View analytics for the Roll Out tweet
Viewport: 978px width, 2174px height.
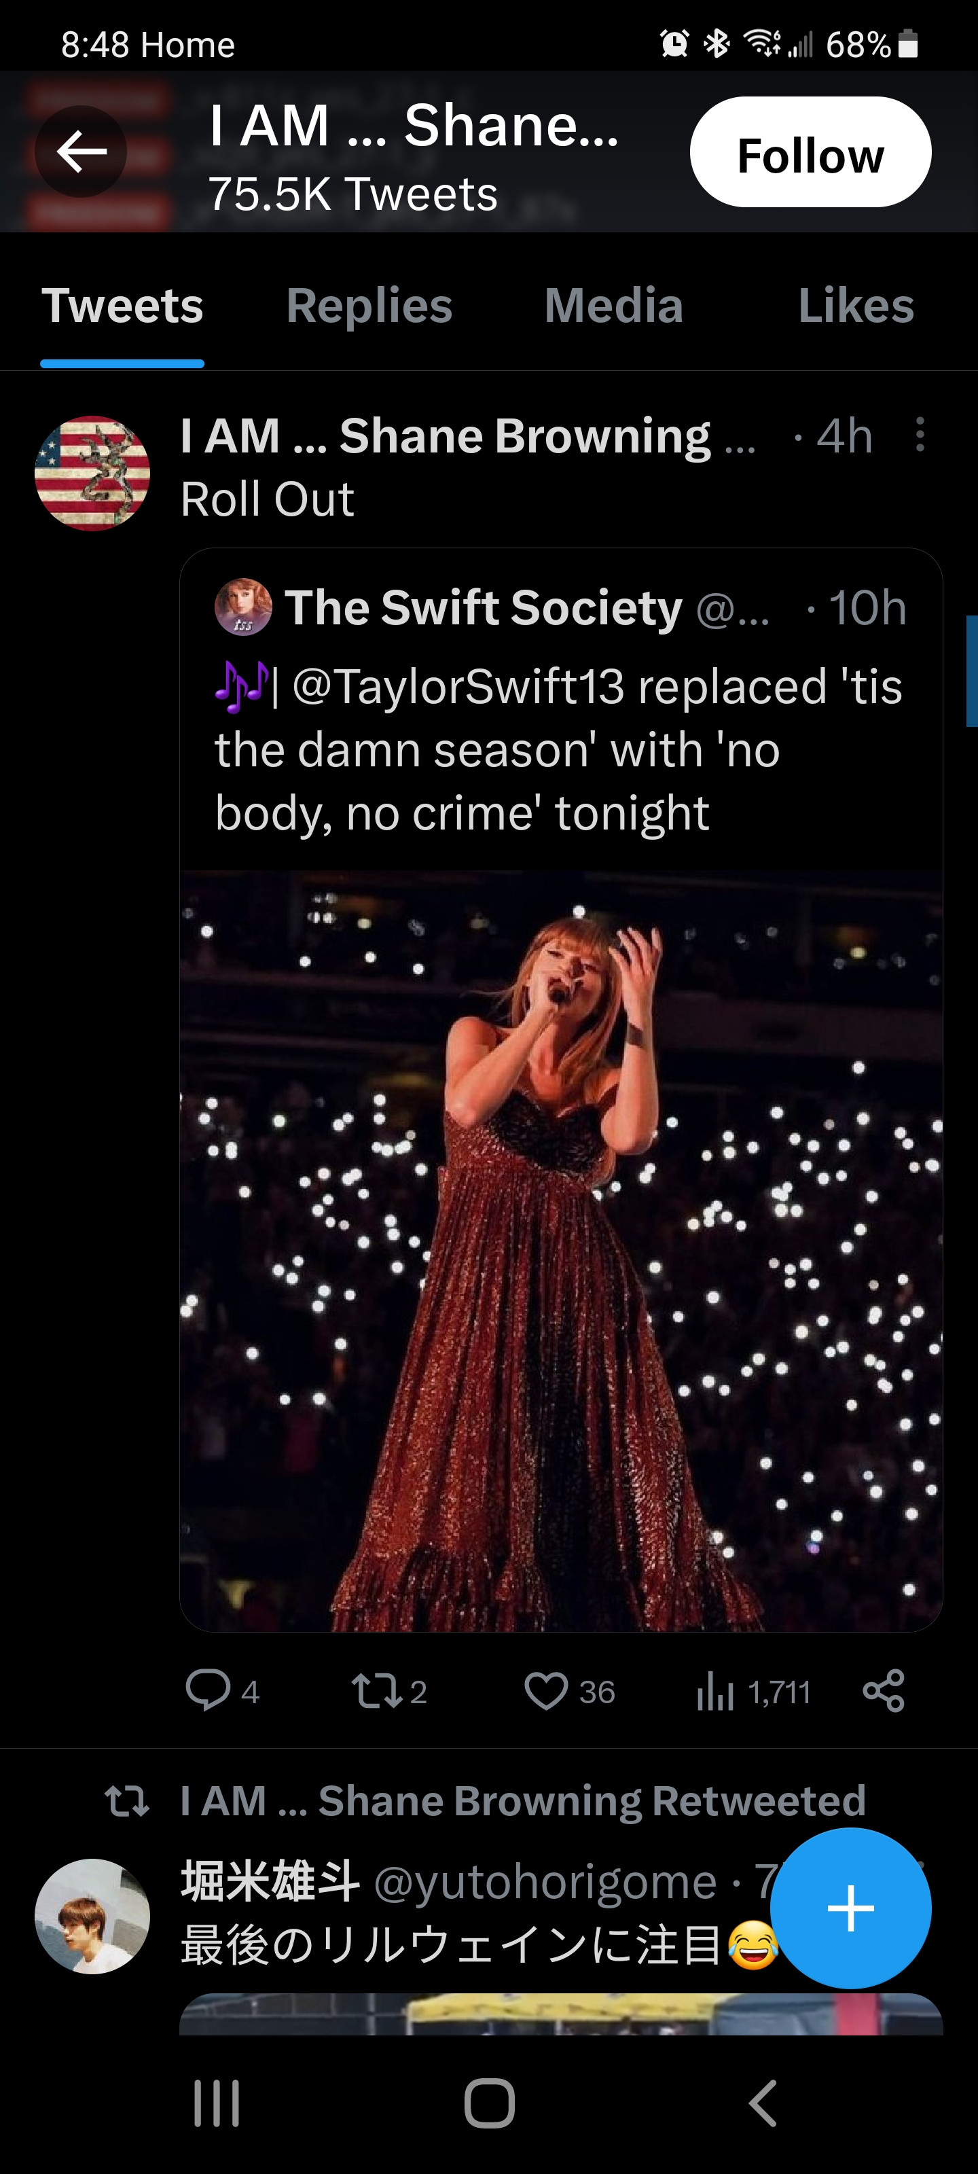[716, 1690]
